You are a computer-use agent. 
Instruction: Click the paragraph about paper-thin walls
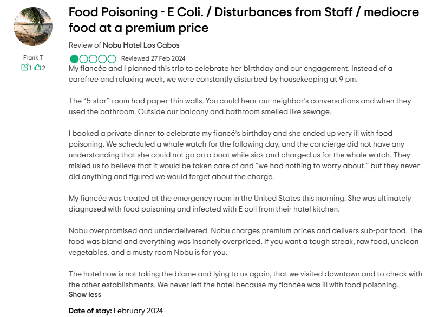238,107
